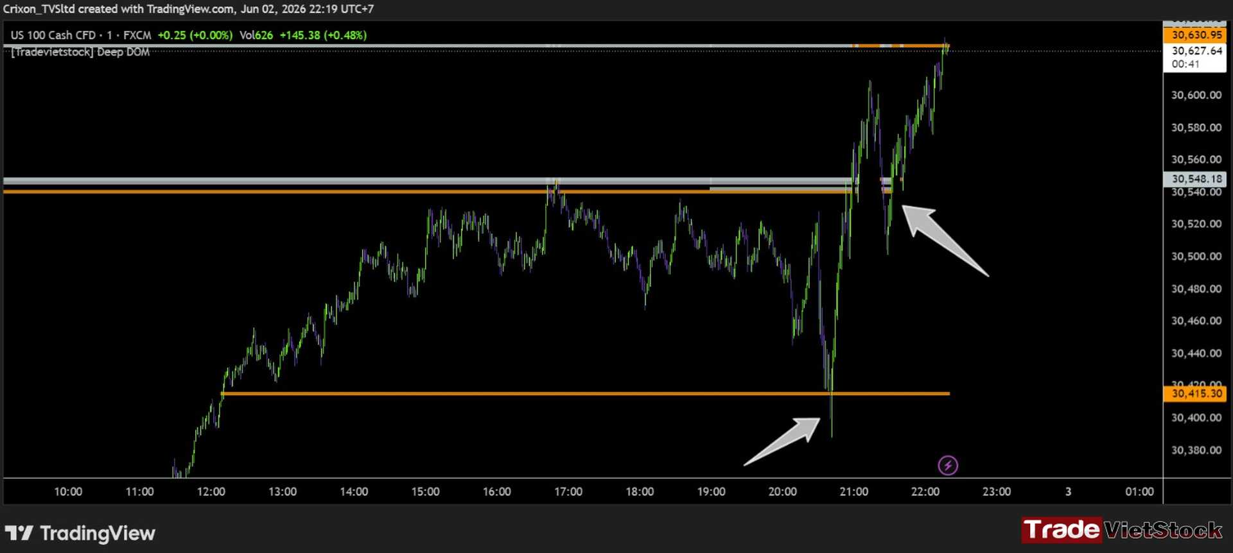Click the 11:00 time axis label
Screen dimensions: 1233x553
[139, 492]
